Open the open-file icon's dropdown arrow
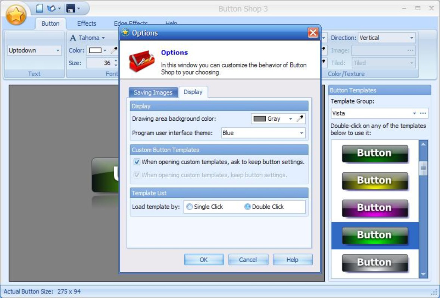Screen dimensions: 440x298 point(59,9)
